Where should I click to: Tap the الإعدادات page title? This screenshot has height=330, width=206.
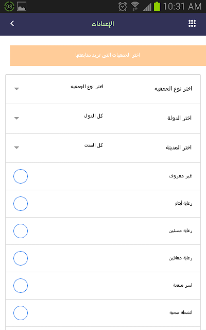103,24
